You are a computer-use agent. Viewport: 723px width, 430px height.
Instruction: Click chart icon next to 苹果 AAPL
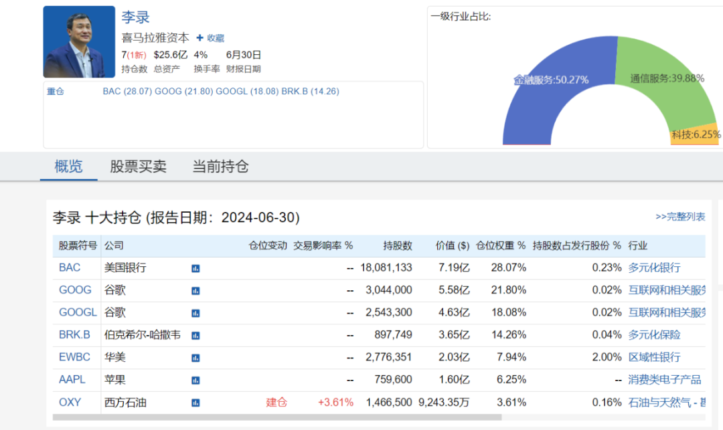(195, 380)
